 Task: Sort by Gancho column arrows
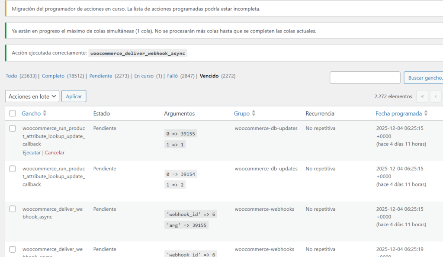pyautogui.click(x=45, y=113)
